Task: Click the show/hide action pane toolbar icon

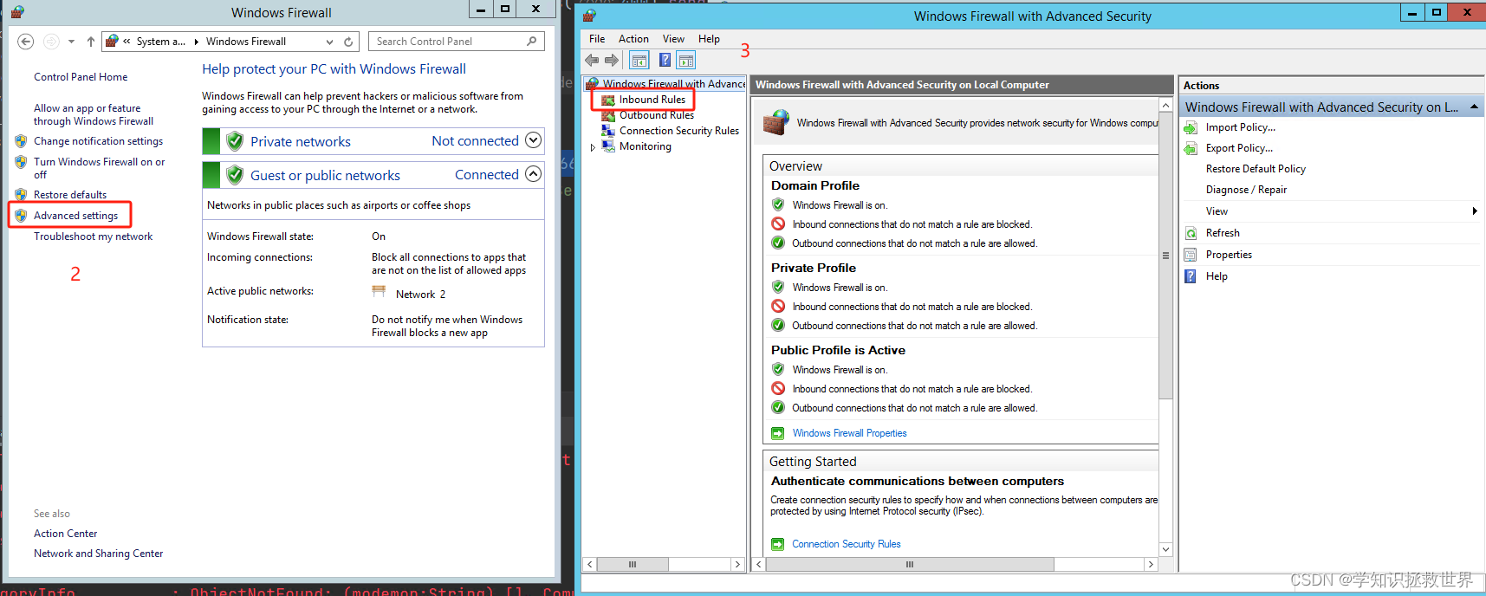Action: [x=686, y=60]
